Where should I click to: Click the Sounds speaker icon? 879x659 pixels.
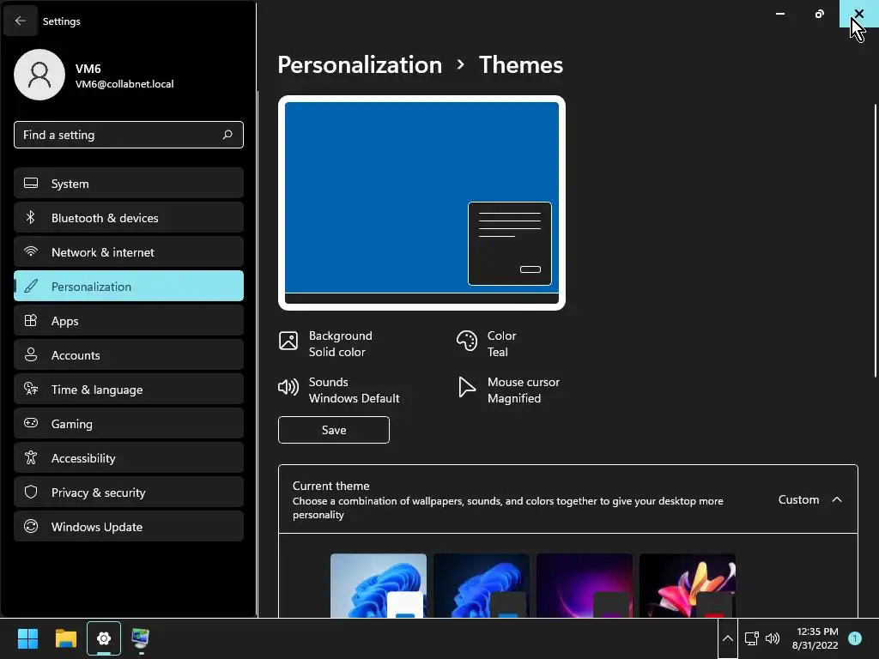[288, 387]
